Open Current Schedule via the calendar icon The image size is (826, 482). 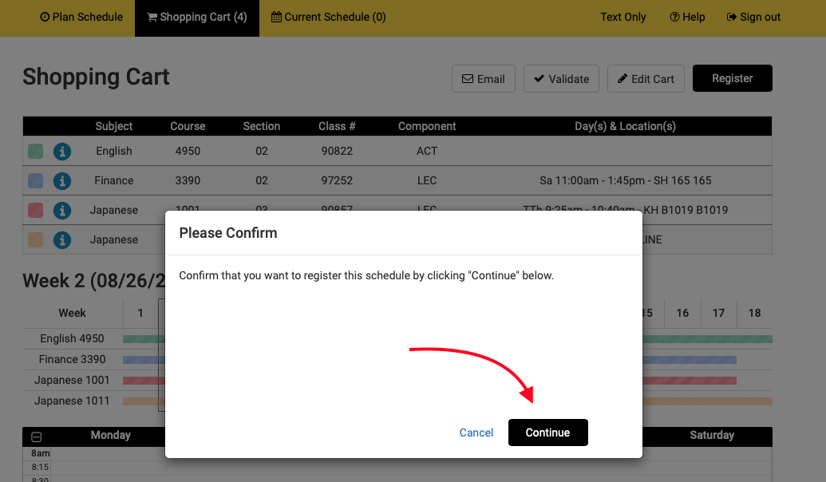coord(275,17)
